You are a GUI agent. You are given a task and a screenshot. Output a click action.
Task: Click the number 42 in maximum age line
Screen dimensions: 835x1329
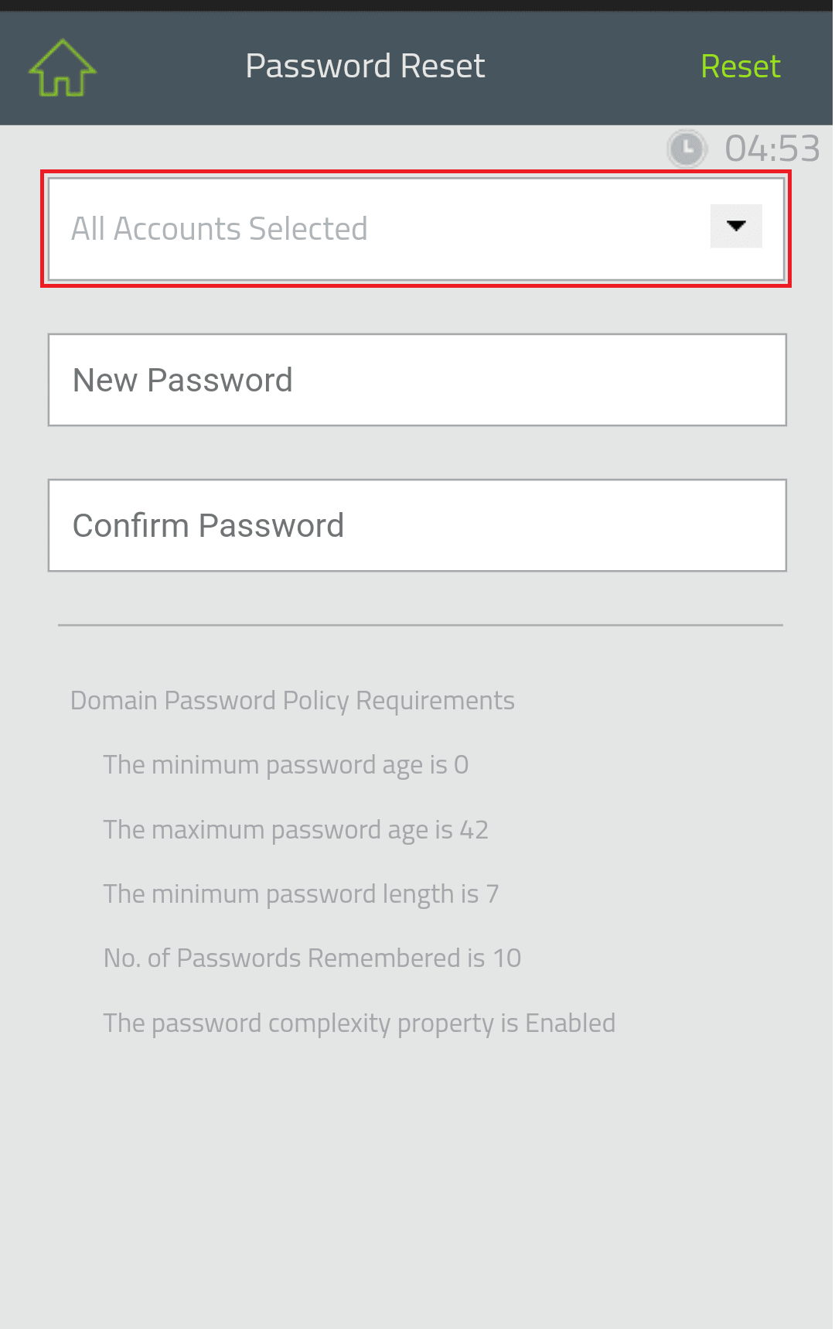point(474,830)
